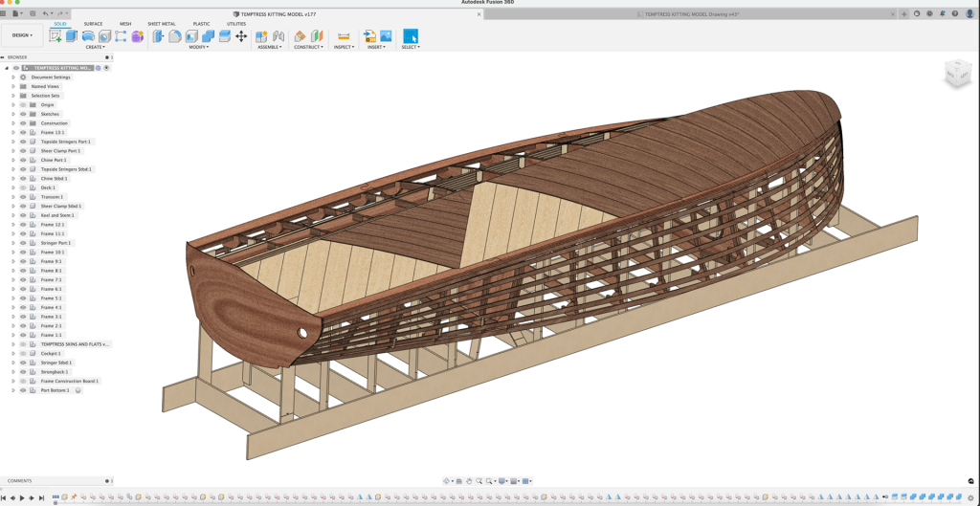Toggle visibility of Cockpit:1 component
Image resolution: width=980 pixels, height=506 pixels.
tap(23, 354)
